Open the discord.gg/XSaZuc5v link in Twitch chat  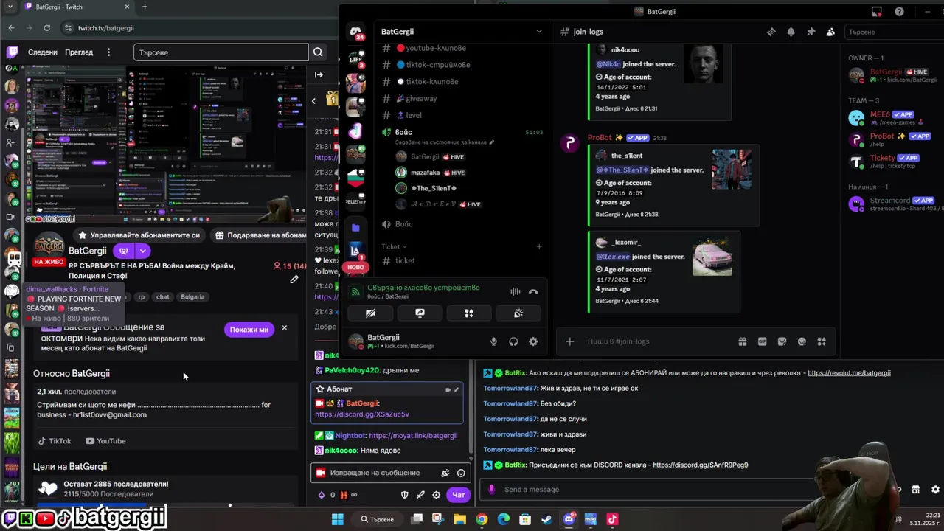pyautogui.click(x=361, y=414)
